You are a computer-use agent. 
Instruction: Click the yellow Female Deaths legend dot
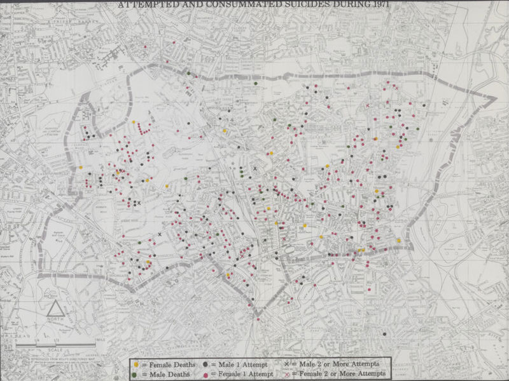[x=136, y=364]
